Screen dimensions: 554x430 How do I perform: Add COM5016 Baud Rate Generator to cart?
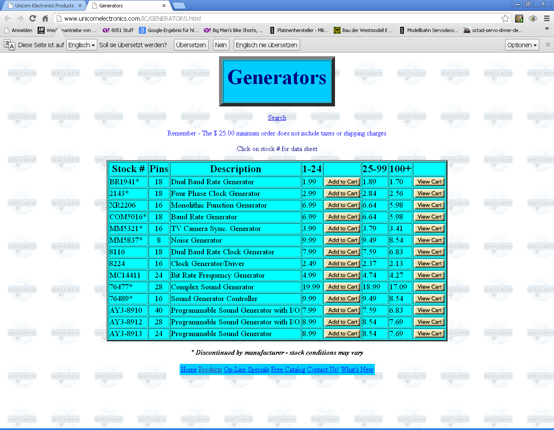(342, 217)
